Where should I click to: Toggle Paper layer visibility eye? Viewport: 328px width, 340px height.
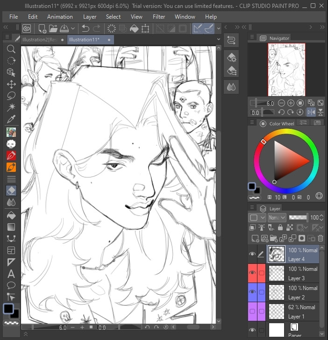click(252, 330)
